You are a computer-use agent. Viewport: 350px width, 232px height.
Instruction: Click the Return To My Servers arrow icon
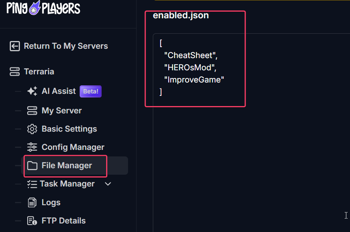point(15,46)
